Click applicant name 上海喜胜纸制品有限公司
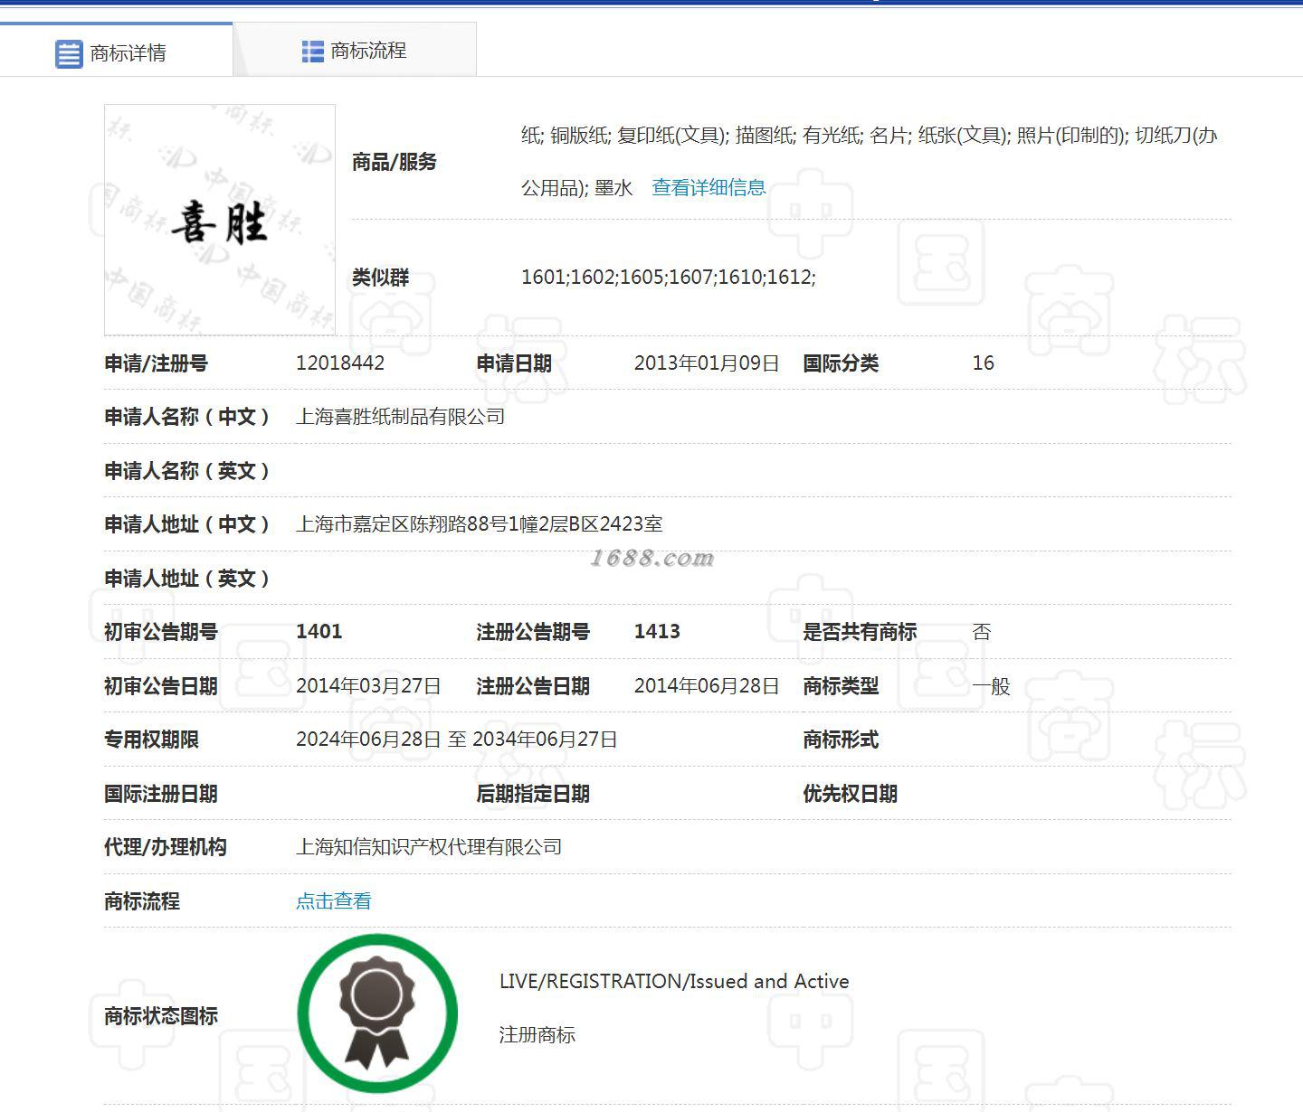This screenshot has width=1303, height=1112. pos(401,417)
